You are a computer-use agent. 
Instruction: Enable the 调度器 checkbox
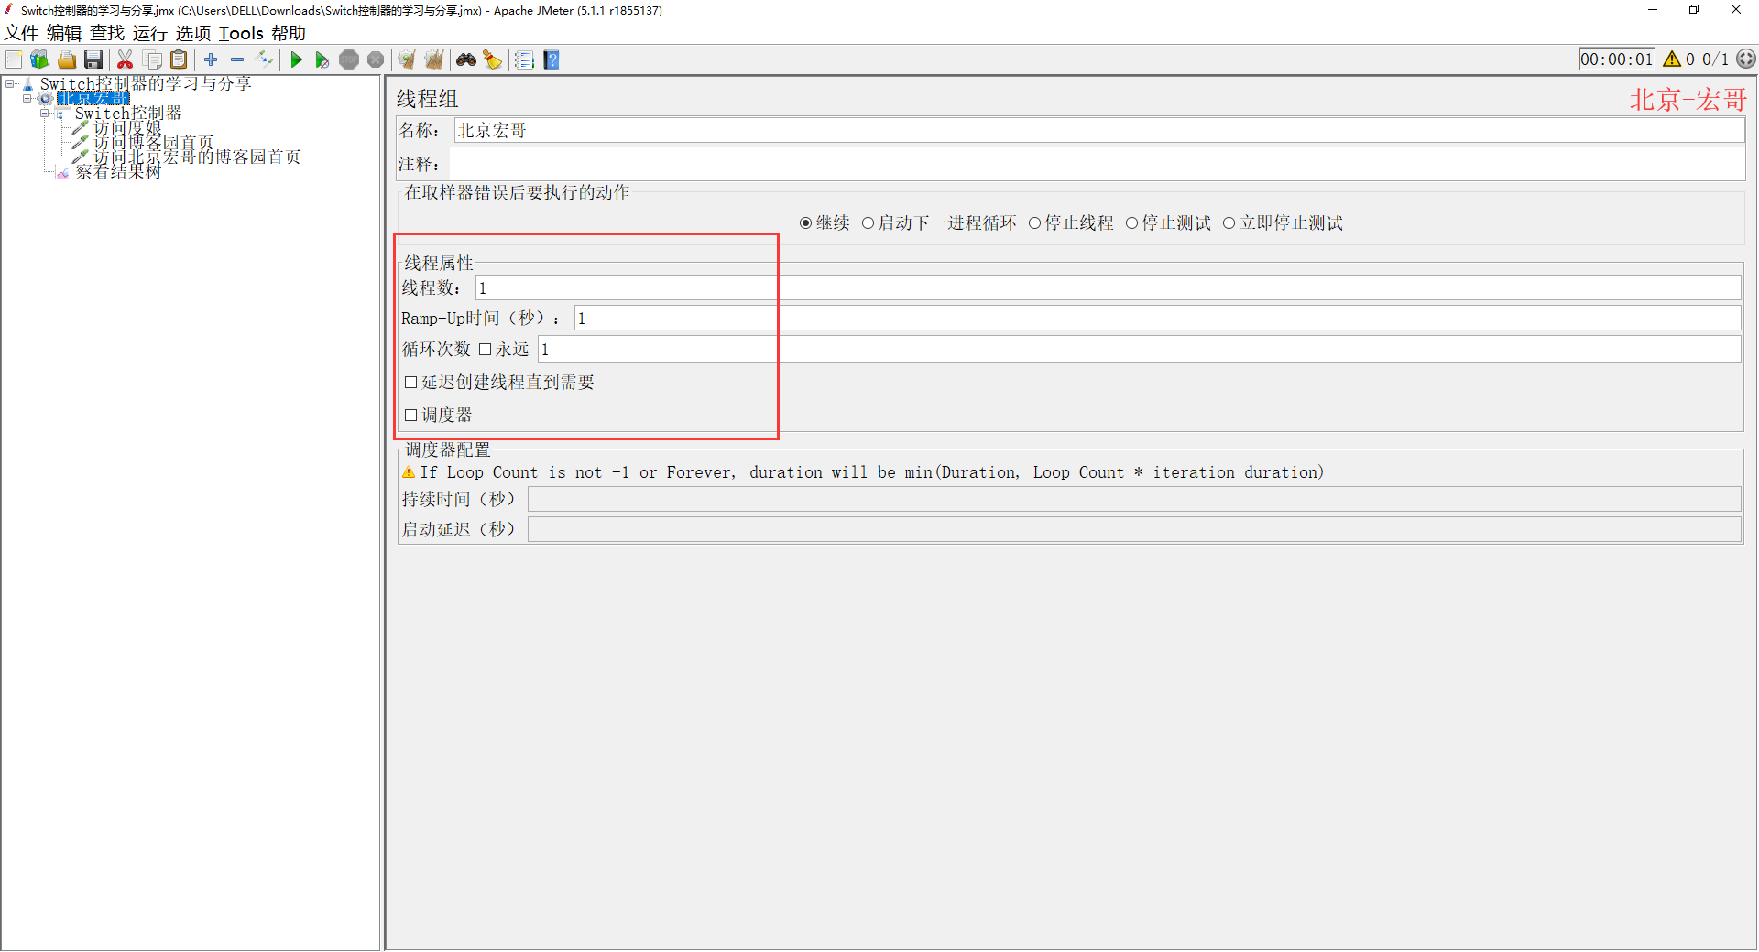pos(410,416)
